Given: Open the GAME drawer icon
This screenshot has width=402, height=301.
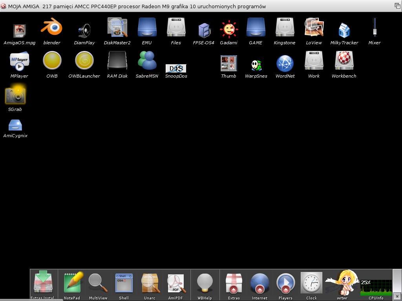Looking at the screenshot, I should pos(256,27).
